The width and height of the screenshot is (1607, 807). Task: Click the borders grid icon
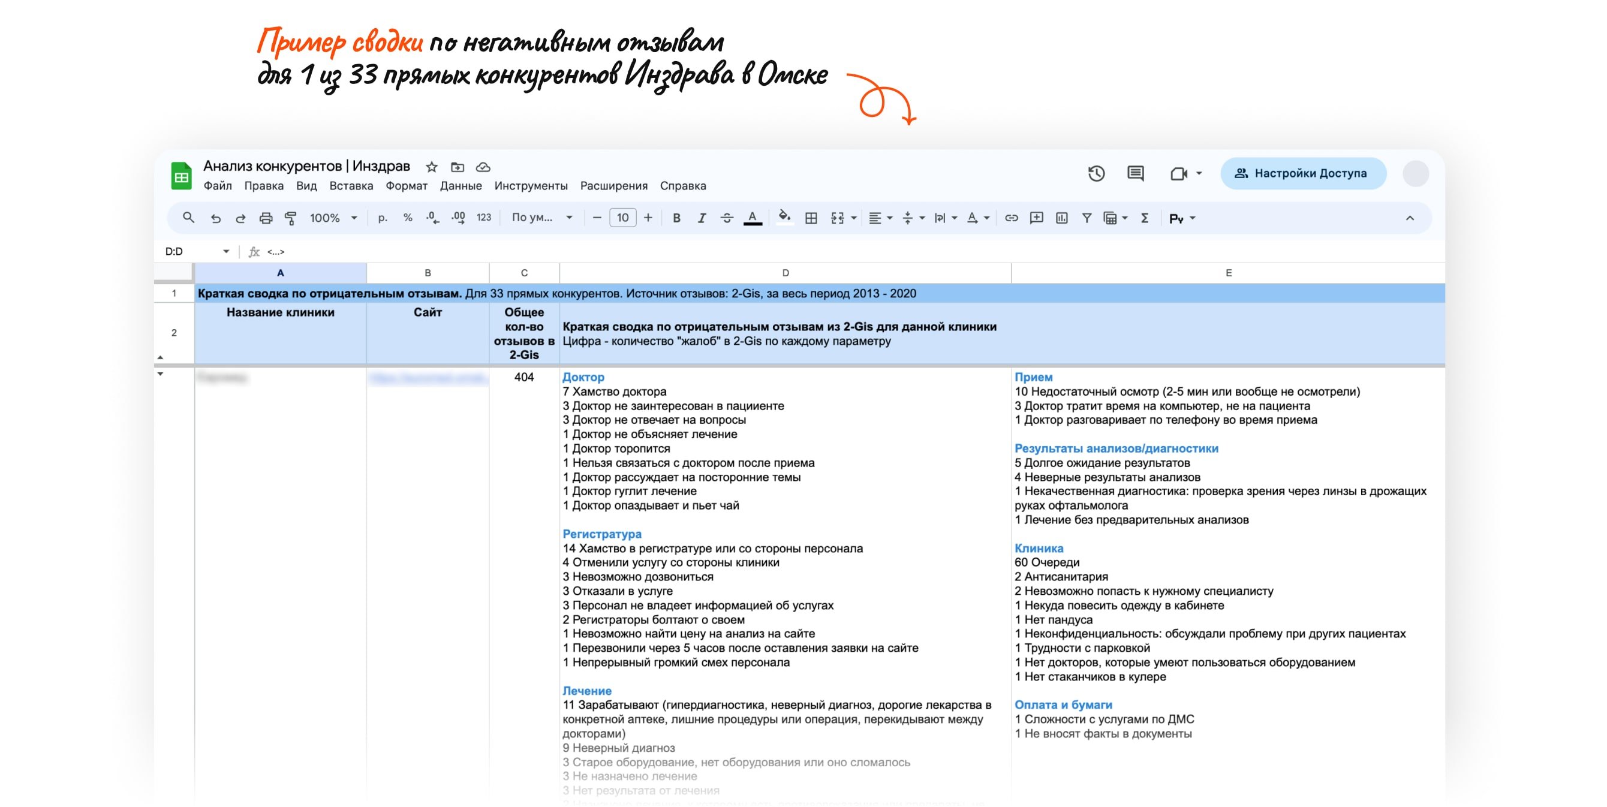[811, 218]
